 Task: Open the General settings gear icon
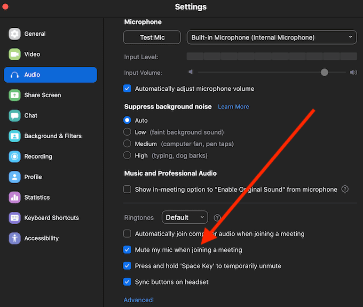pyautogui.click(x=14, y=34)
